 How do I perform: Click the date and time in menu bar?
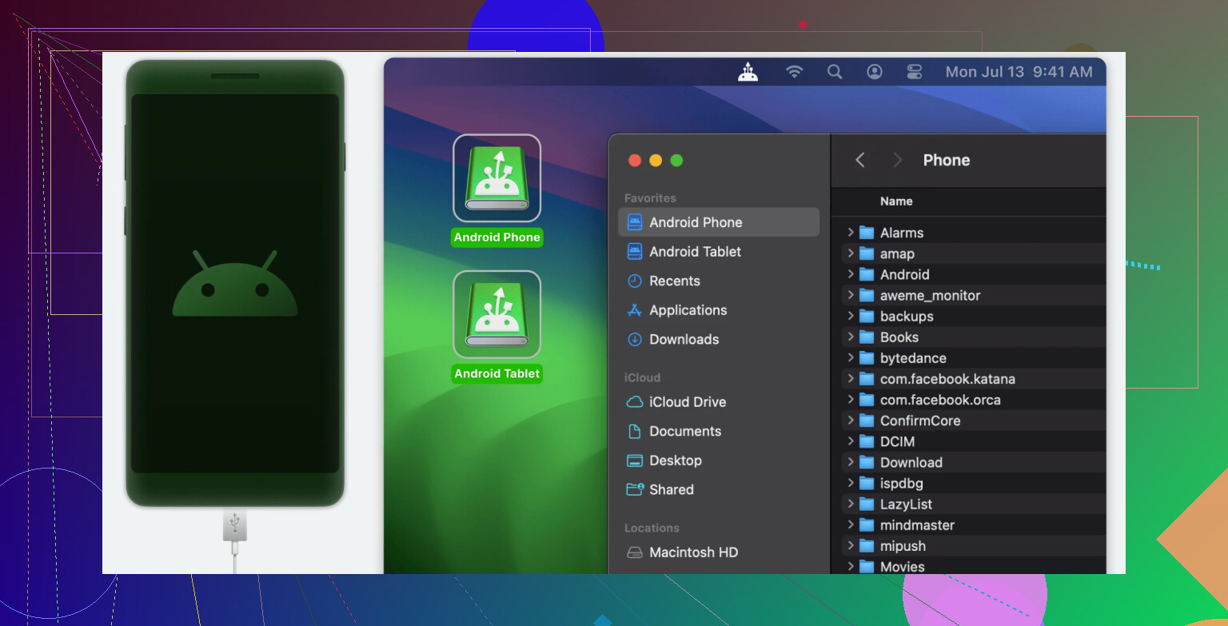click(1019, 72)
